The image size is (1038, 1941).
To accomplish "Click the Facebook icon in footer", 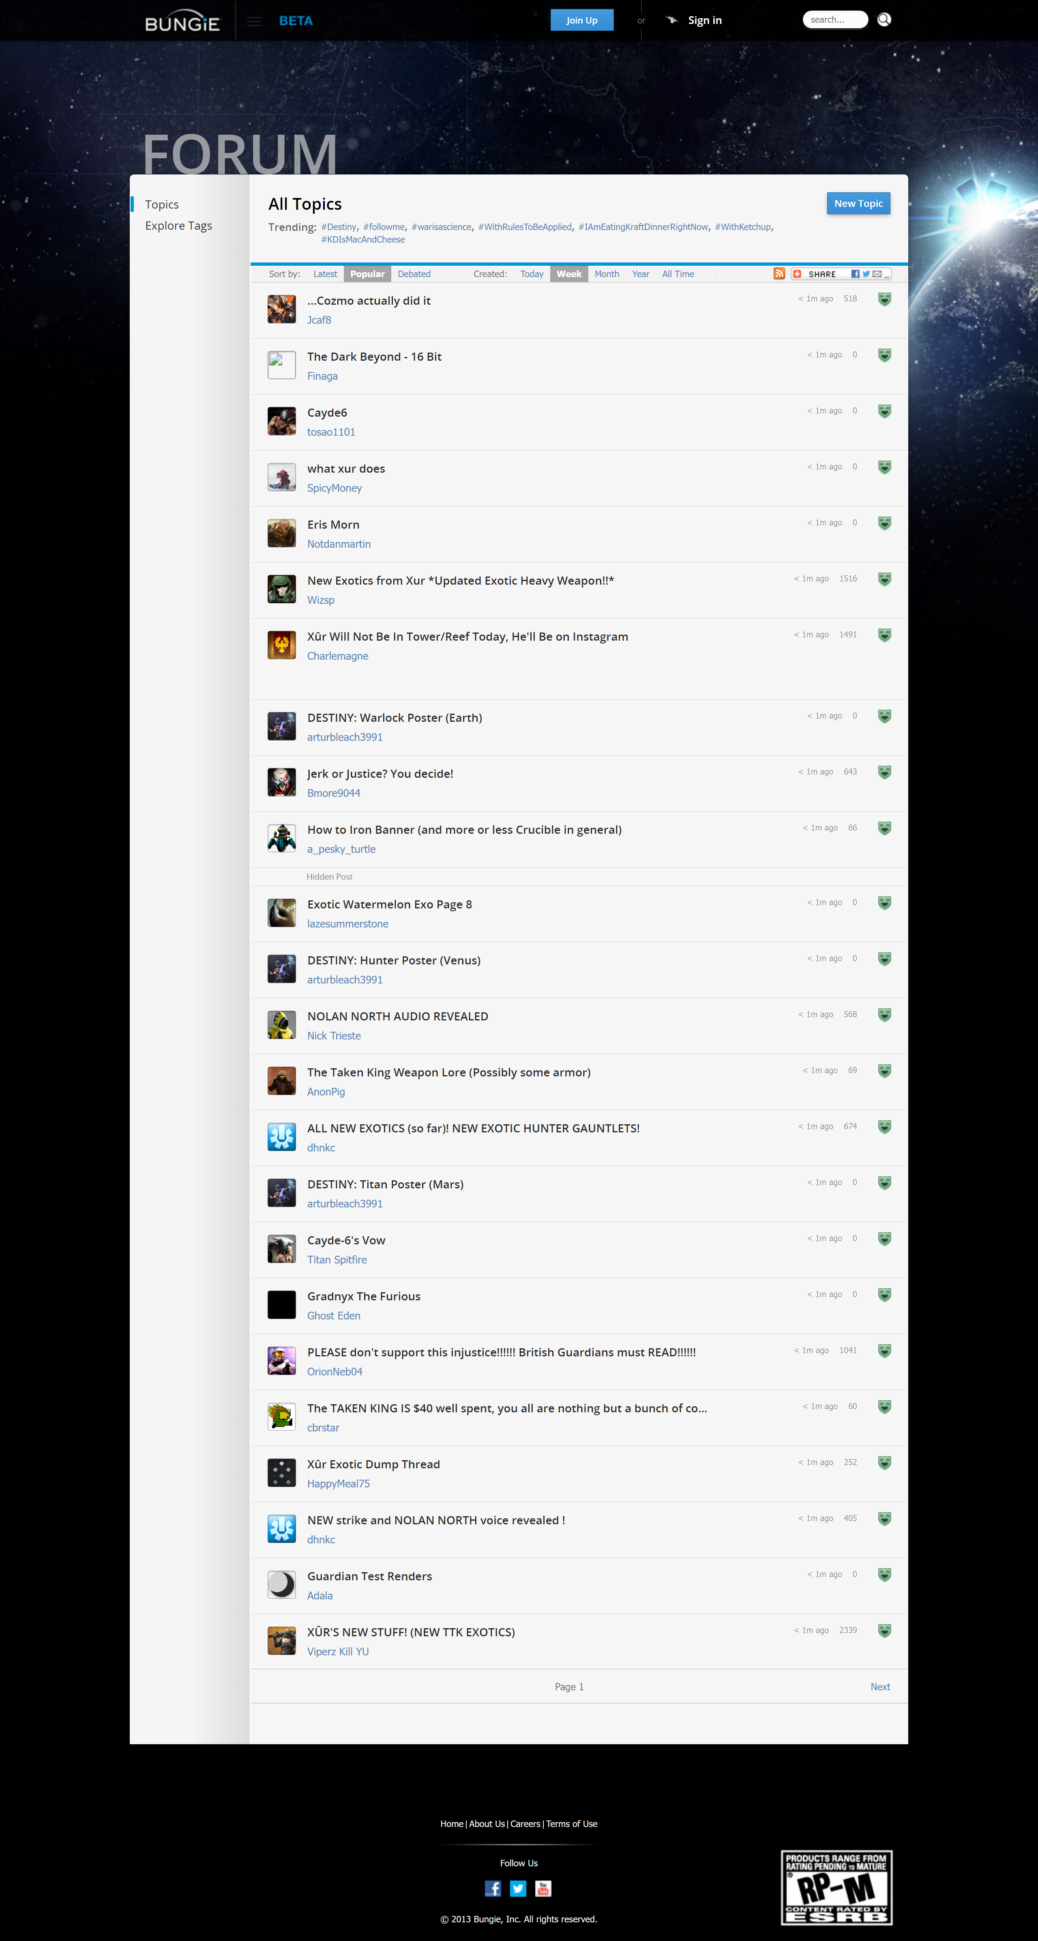I will point(493,1888).
